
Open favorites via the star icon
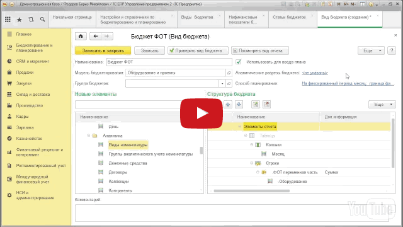[x=20, y=20]
